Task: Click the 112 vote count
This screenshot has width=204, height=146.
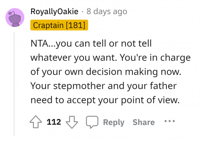Action: coord(54,122)
